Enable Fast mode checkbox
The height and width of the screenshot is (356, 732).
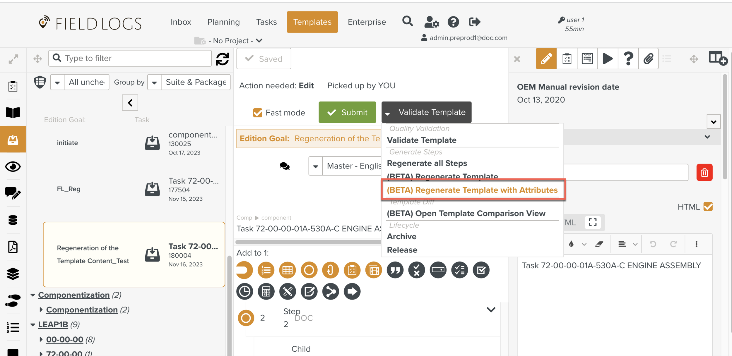(x=258, y=112)
